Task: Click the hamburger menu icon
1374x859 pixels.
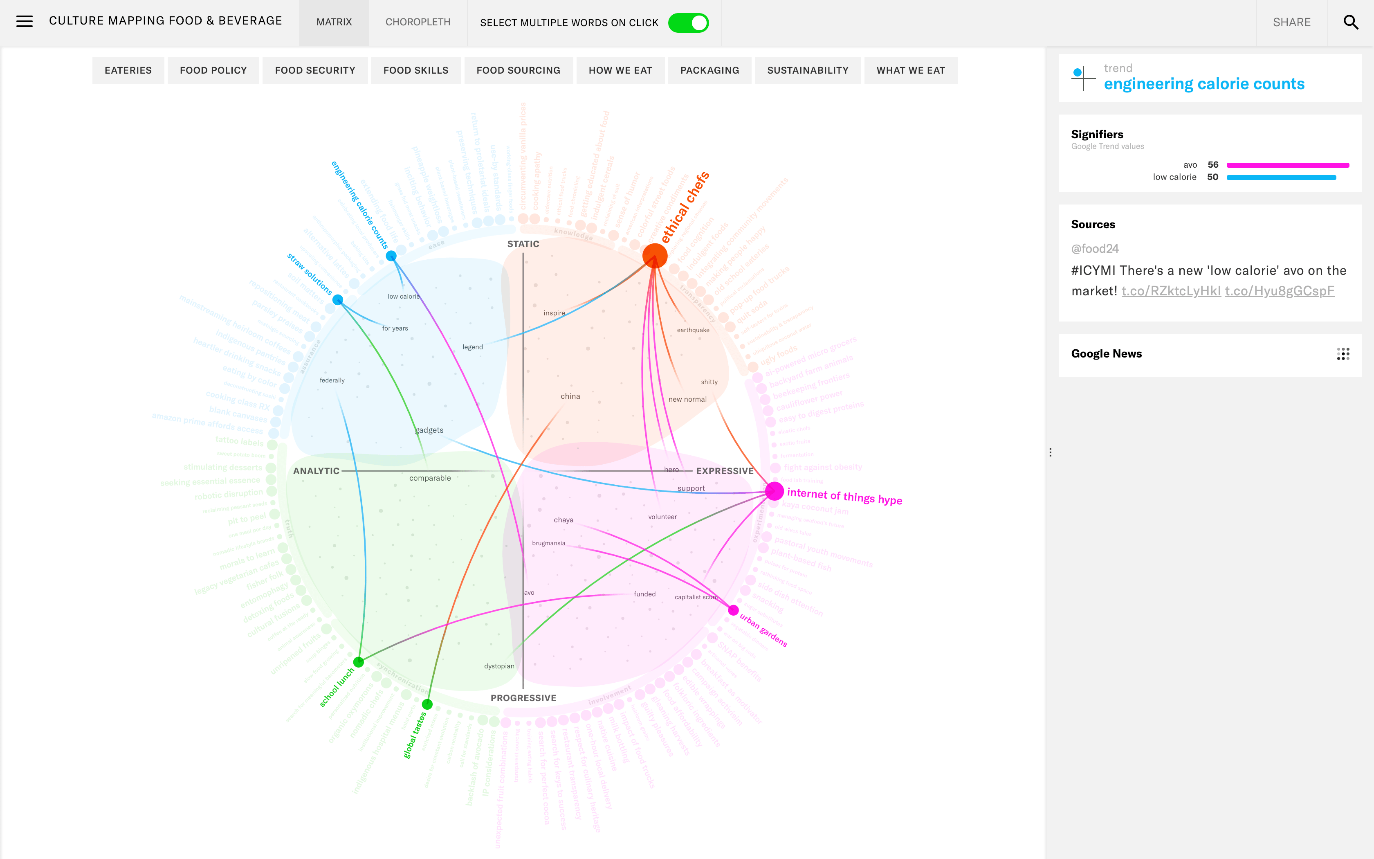Action: tap(25, 22)
